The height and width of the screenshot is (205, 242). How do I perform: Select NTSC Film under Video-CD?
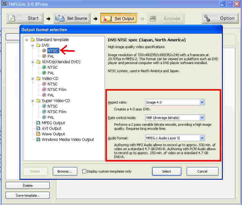point(57,90)
